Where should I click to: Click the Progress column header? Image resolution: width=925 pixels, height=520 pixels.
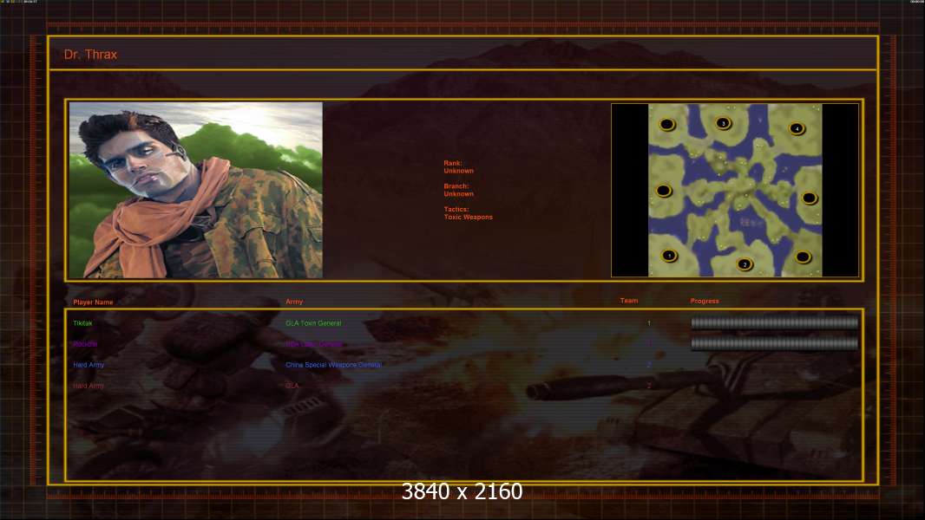pos(705,301)
